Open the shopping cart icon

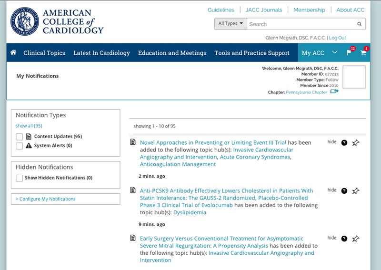point(363,53)
